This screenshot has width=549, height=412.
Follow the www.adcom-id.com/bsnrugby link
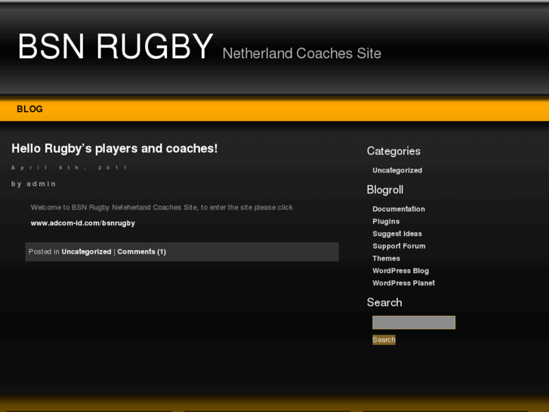[82, 223]
